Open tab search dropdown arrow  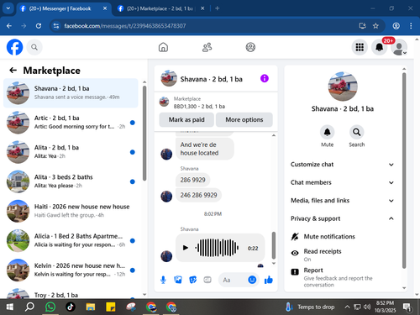click(x=8, y=8)
